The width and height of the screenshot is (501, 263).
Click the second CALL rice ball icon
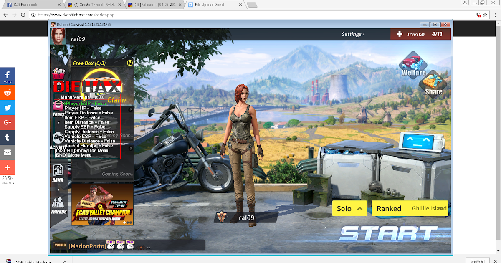pos(121,245)
